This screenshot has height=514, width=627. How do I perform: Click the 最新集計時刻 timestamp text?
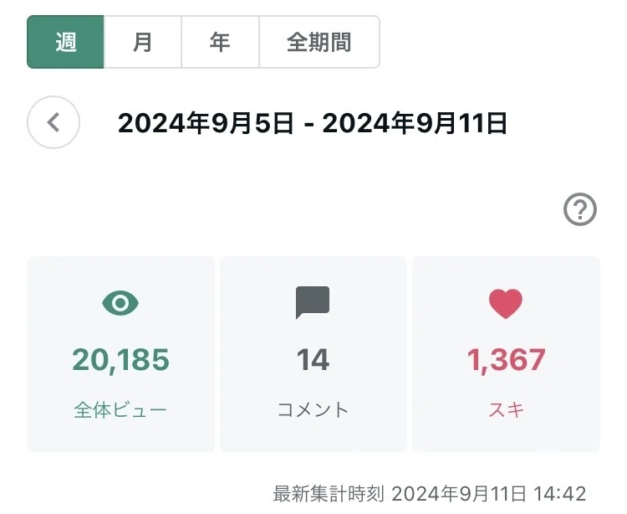[430, 494]
